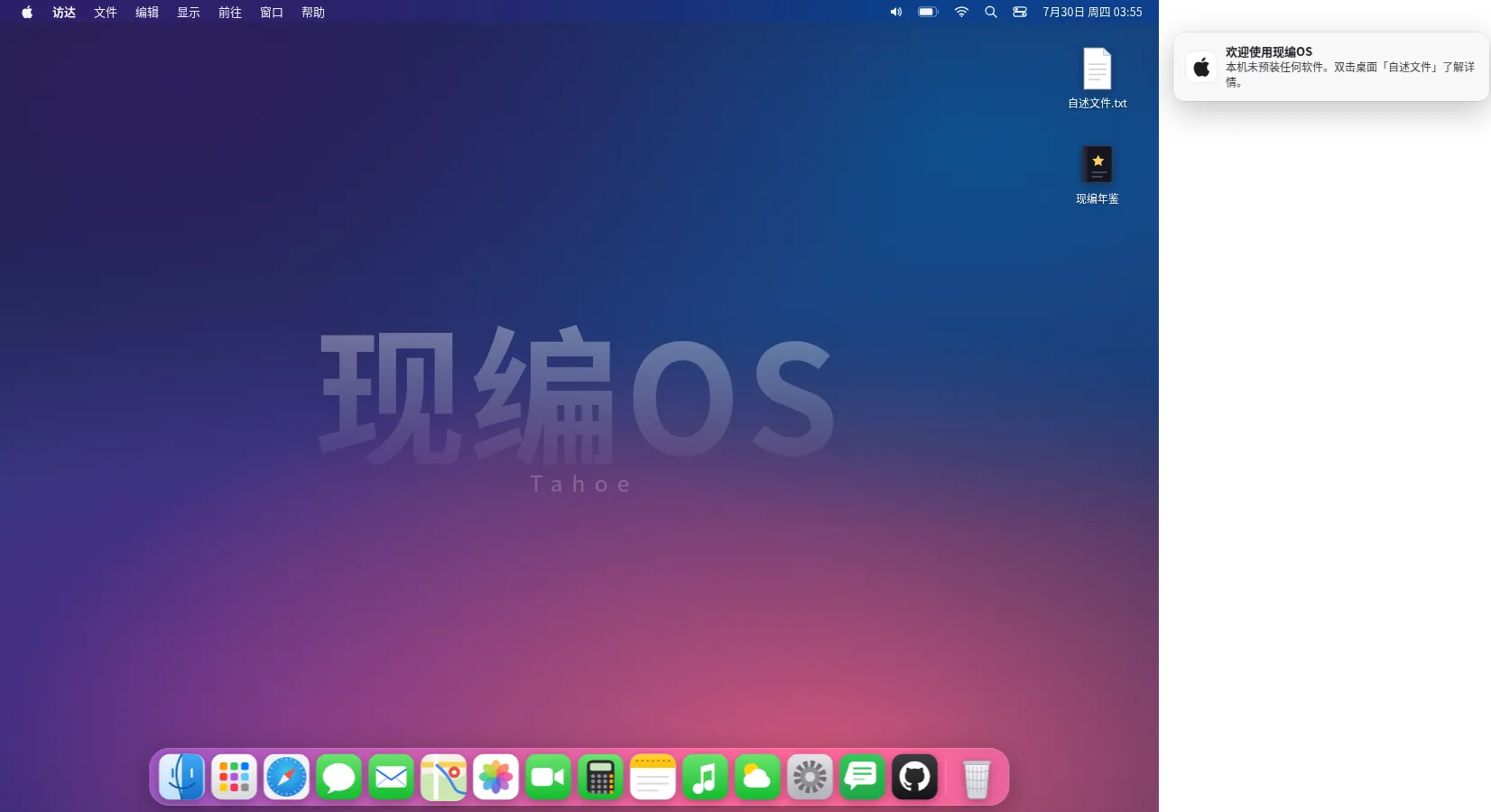Viewport: 1491px width, 812px height.
Task: Select the 现编年鉴 desktop icon
Action: click(x=1097, y=175)
